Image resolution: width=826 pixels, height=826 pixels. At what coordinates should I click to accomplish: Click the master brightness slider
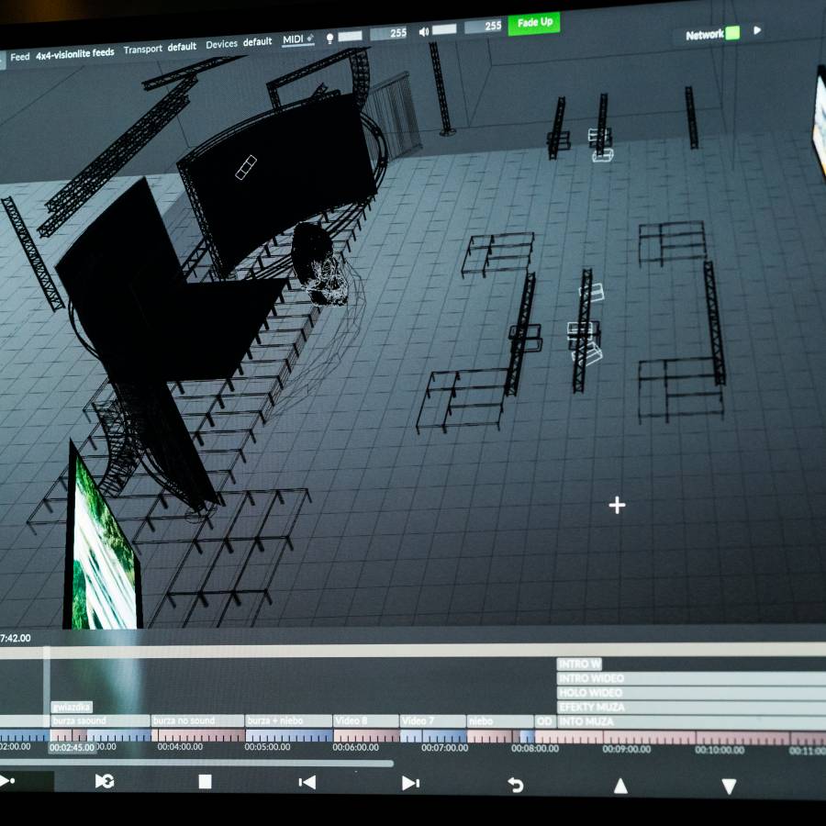(350, 36)
